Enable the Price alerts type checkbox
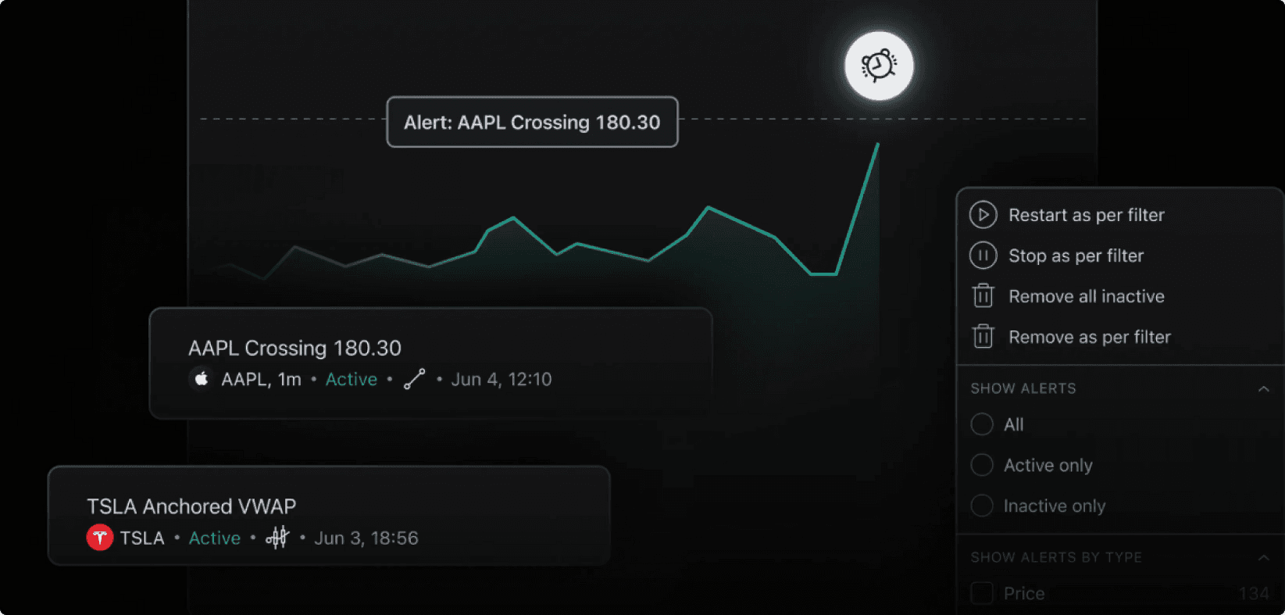Viewport: 1285px width, 615px height. [981, 593]
